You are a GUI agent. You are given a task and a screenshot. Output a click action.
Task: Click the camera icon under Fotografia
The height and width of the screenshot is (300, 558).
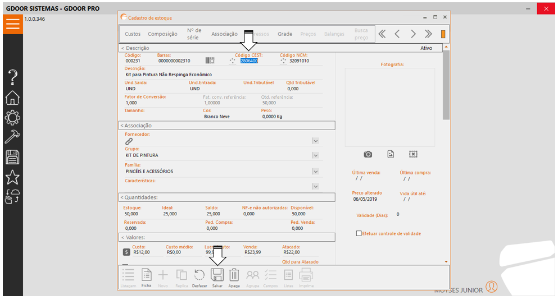[x=368, y=154]
